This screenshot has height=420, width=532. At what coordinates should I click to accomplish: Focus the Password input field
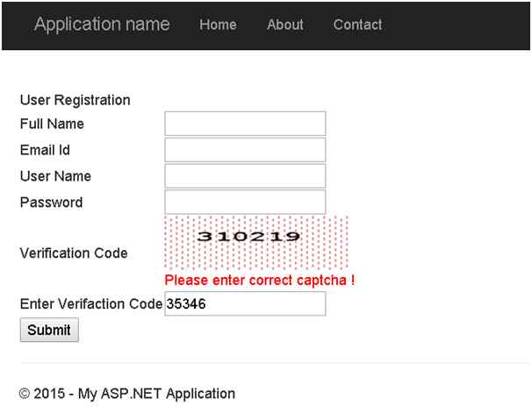pyautogui.click(x=245, y=203)
